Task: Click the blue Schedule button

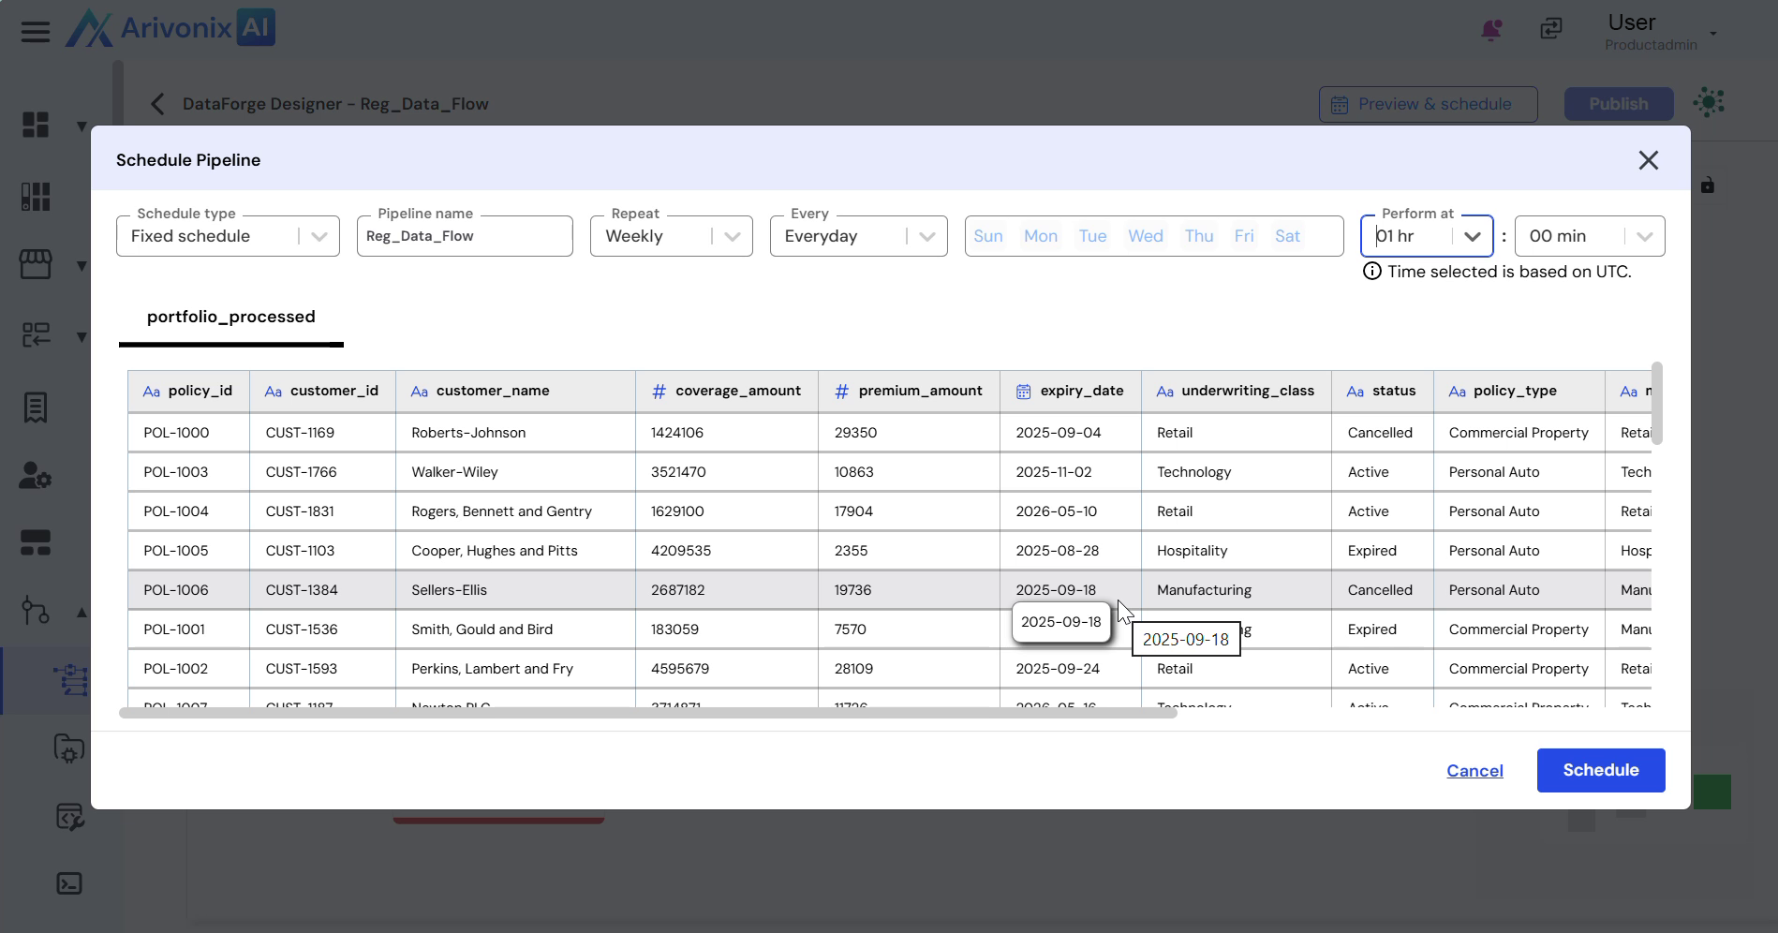Action: point(1600,770)
